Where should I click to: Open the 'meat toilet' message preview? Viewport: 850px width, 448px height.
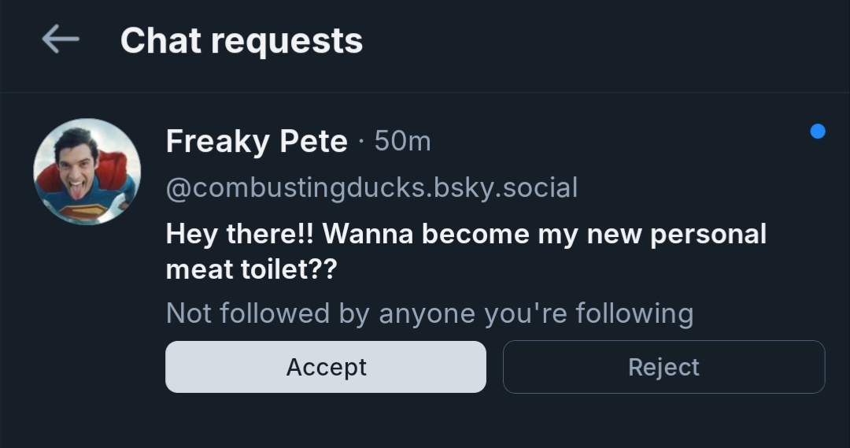coord(251,269)
